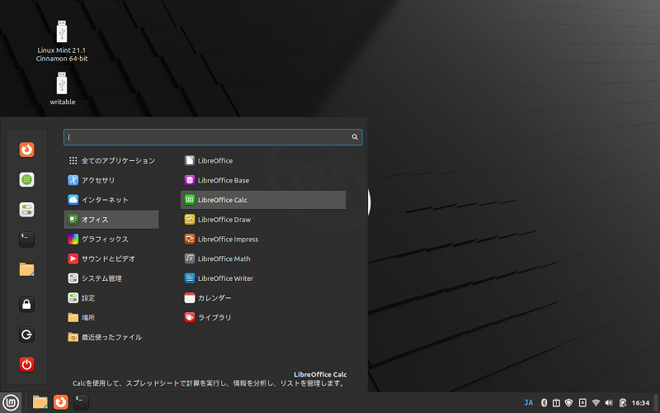Launch Terminal from the menu favorites sidebar
Viewport: 660px width, 413px height.
point(26,240)
